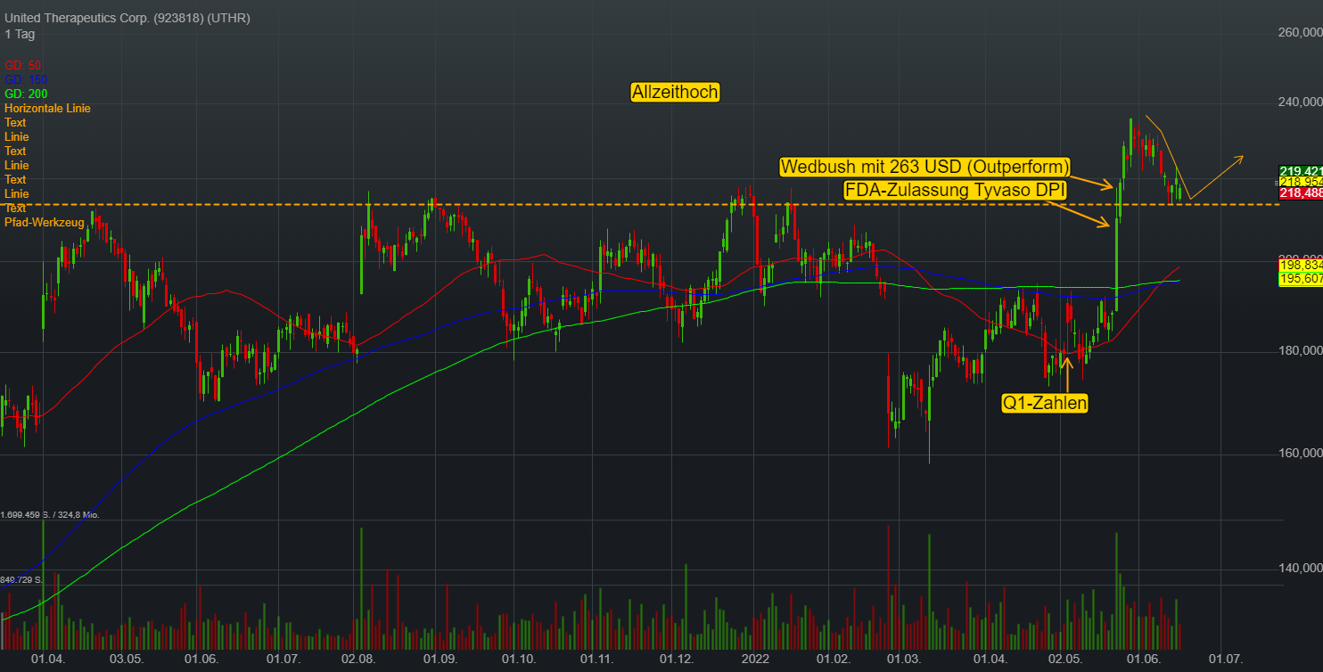The height and width of the screenshot is (672, 1323).
Task: Click the yellow 218,954 price tag
Action: [x=1301, y=182]
